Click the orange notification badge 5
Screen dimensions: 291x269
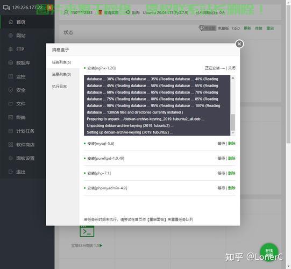[x=49, y=8]
